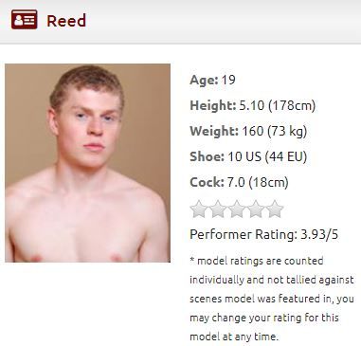Click the Shoe label text
The height and width of the screenshot is (346, 361).
coord(207,156)
